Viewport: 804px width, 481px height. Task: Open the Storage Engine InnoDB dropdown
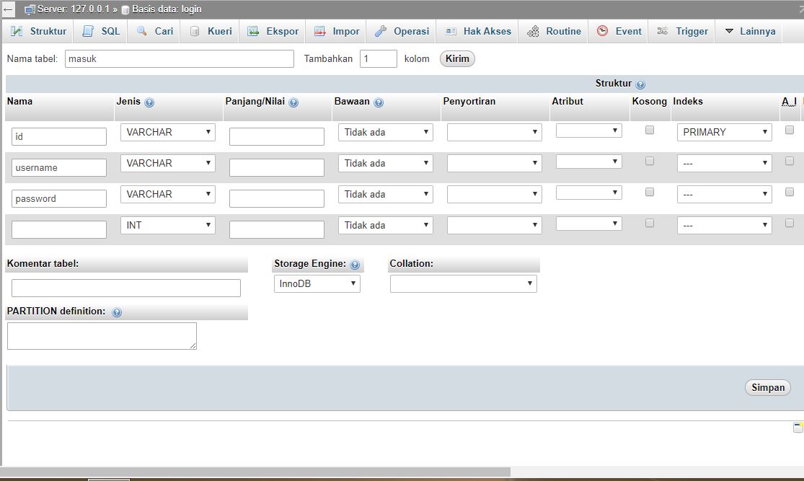[317, 283]
